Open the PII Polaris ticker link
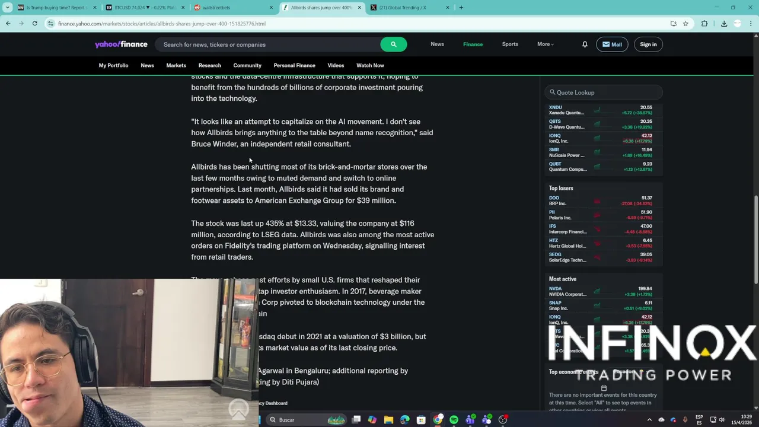 tap(552, 212)
